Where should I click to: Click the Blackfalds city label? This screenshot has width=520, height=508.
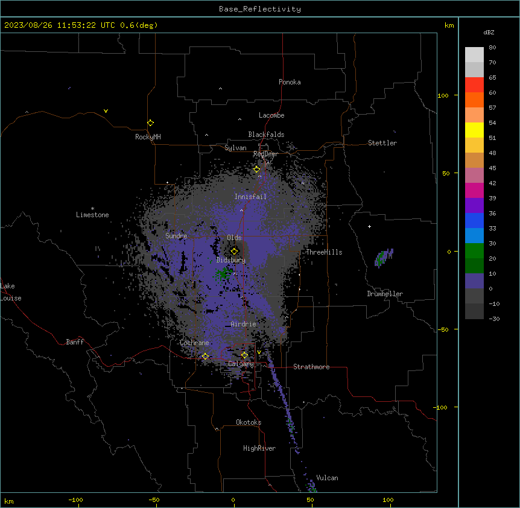[x=266, y=135]
